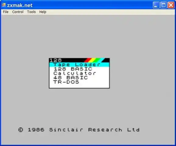Screen dimensions: 176x146
Task: Select Tape Loader in the 128 menu
Action: (79, 64)
